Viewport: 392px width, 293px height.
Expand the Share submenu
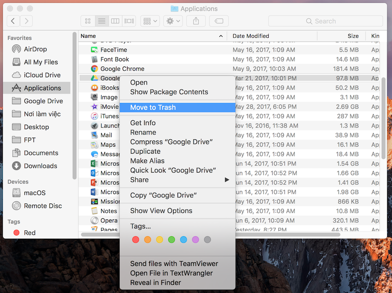point(178,180)
